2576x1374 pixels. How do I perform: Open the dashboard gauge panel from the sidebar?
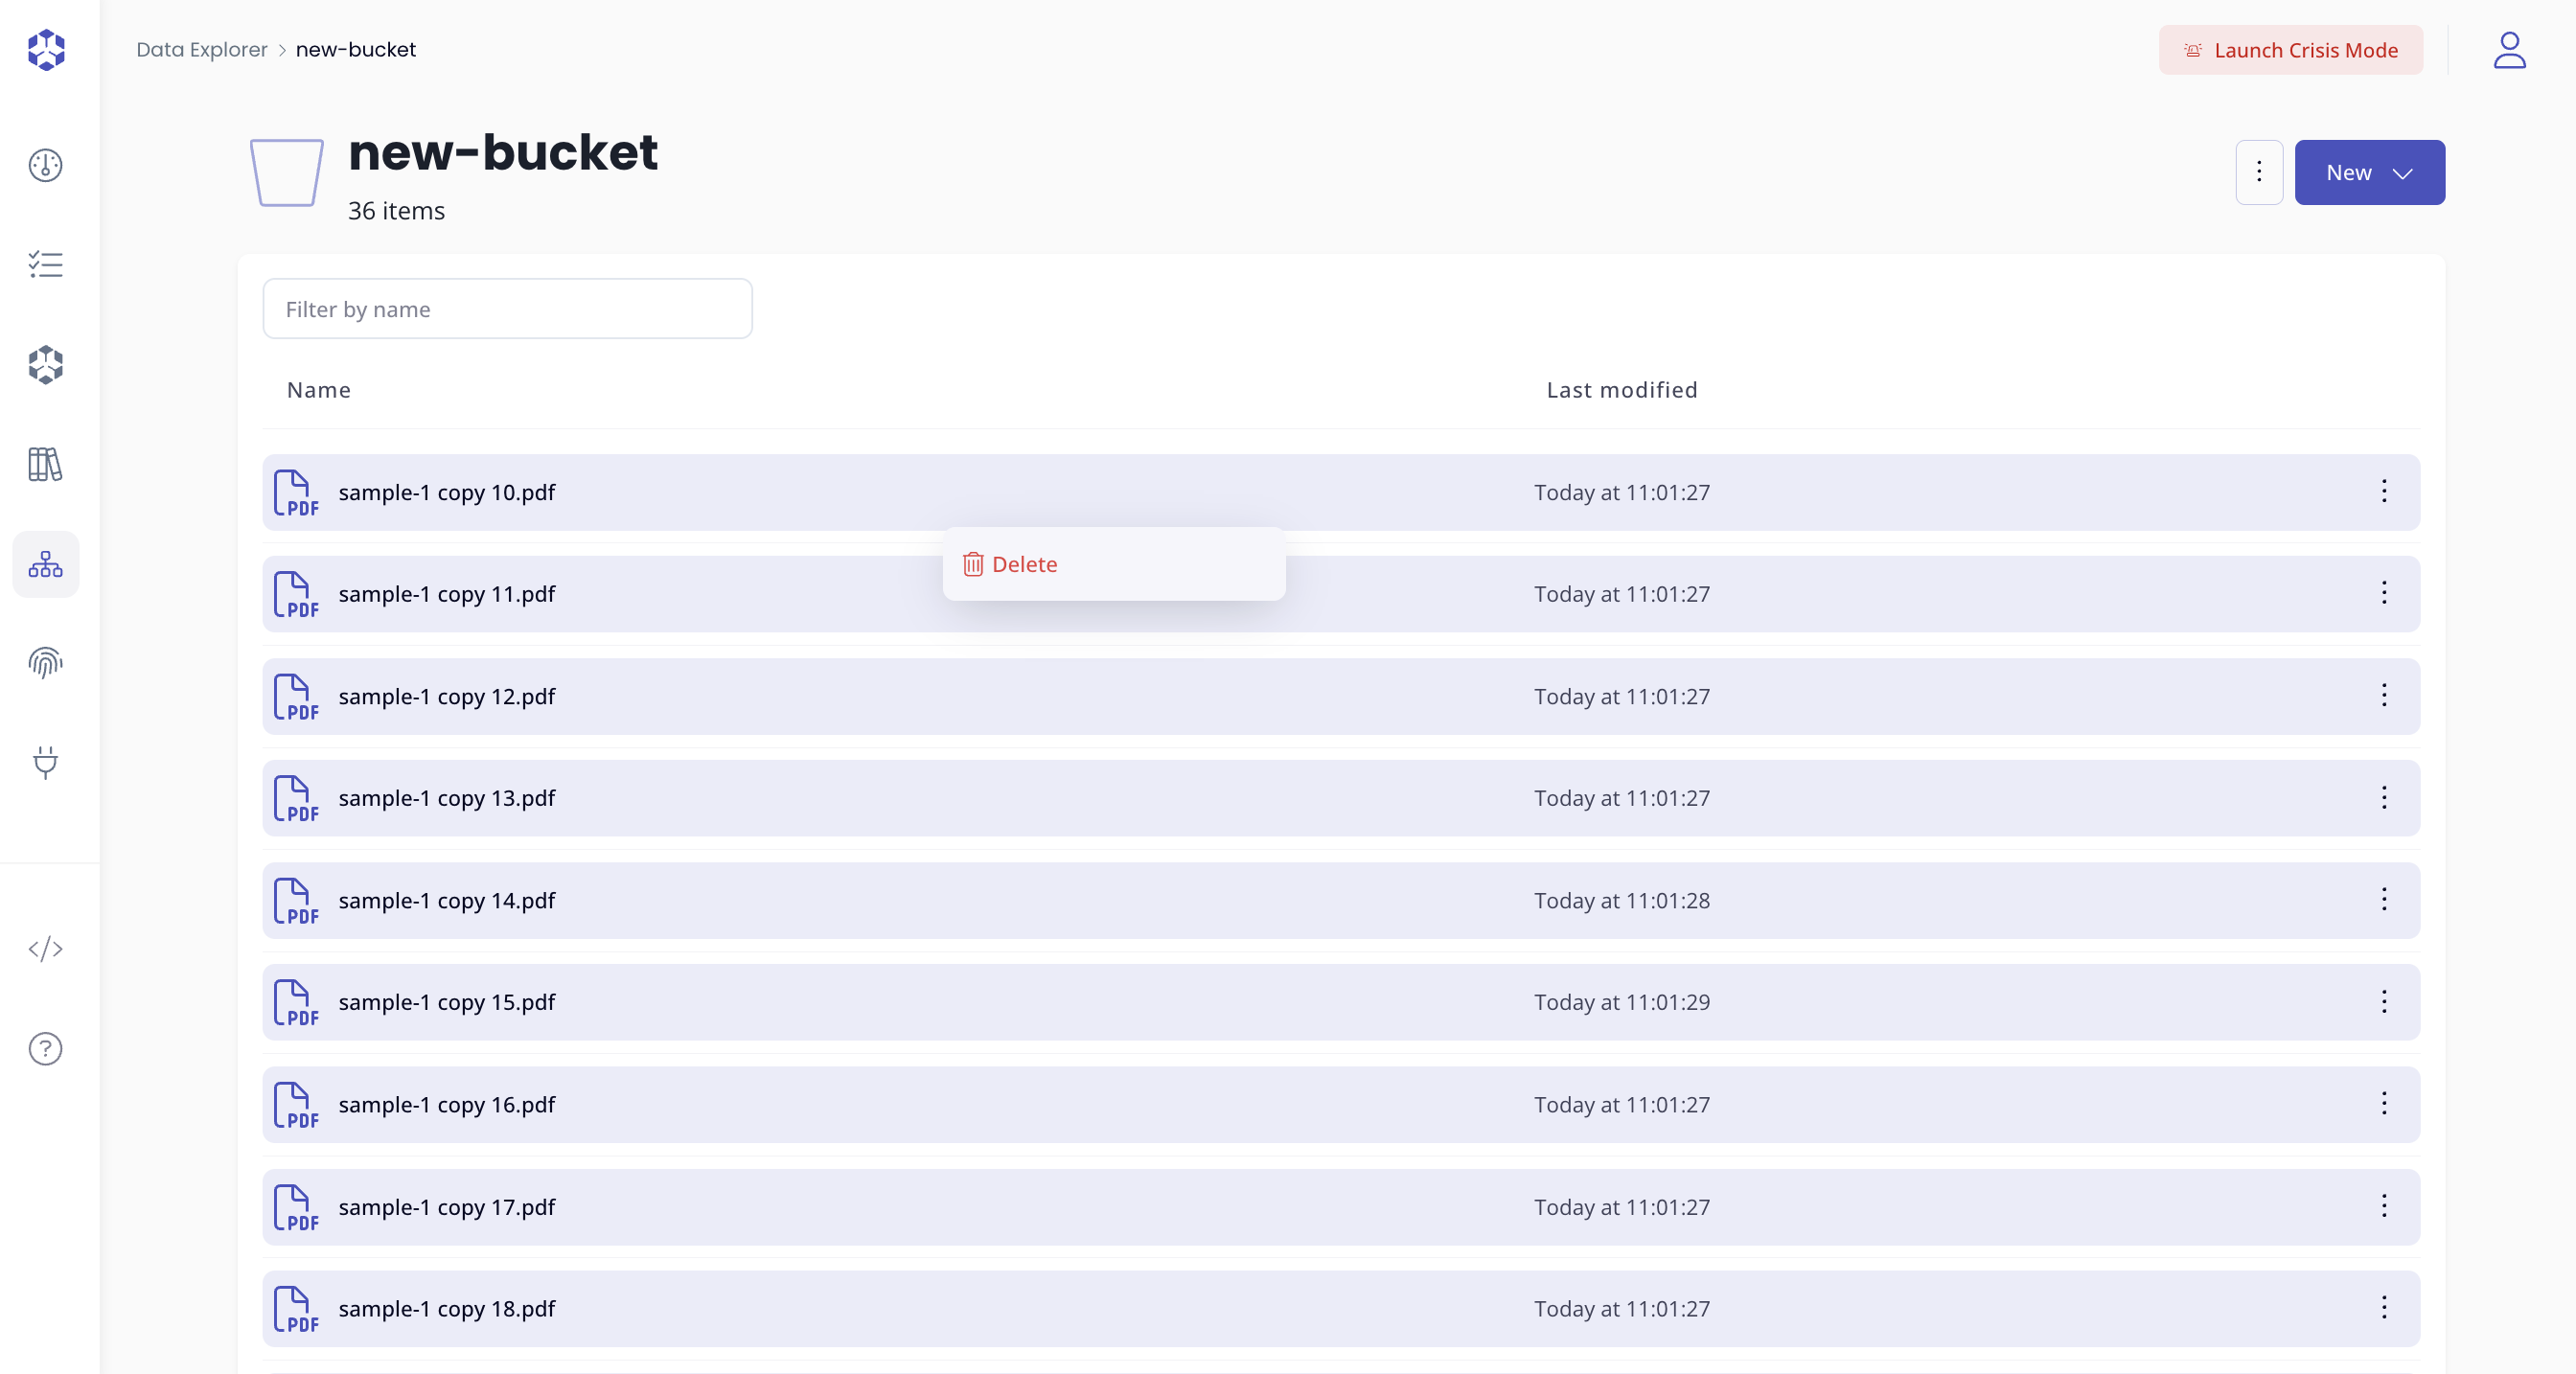(x=45, y=166)
